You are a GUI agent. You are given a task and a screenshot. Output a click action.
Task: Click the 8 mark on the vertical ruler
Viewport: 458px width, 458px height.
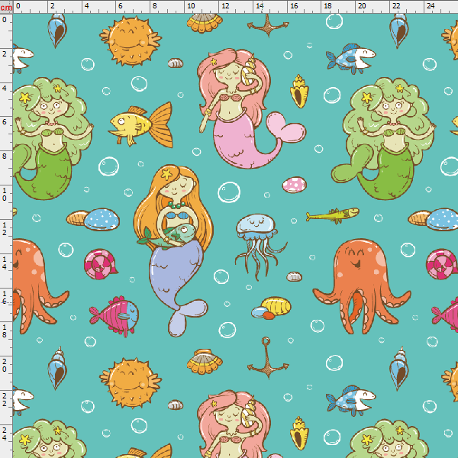click(5, 156)
